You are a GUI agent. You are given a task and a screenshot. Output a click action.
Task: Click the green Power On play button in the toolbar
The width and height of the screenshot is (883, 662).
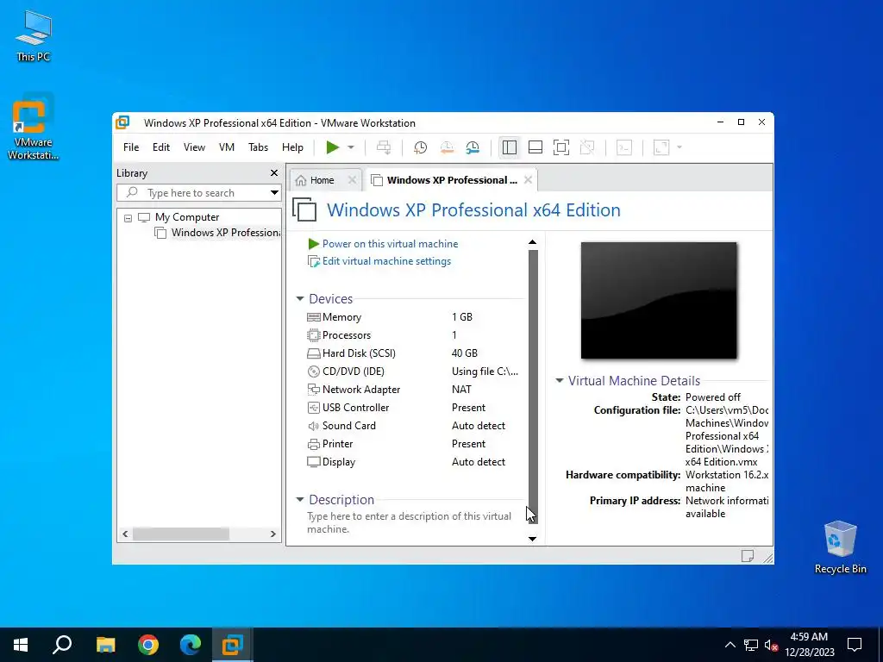coord(333,147)
